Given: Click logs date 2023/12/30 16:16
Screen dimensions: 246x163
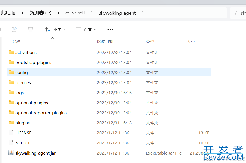Looking at the screenshot, I should (114, 93).
